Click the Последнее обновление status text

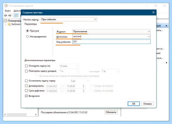(64, 112)
